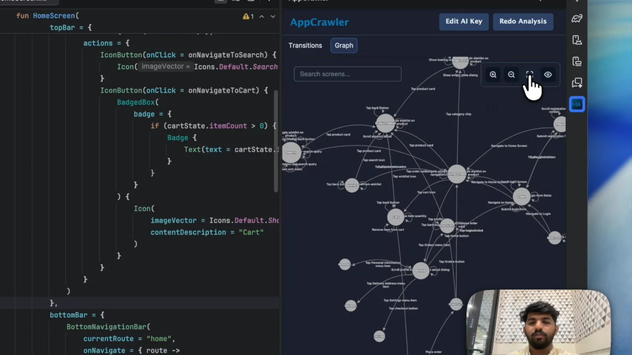Click the 'Tap search icon' edge label
Image resolution: width=632 pixels, height=355 pixels.
pos(374,160)
